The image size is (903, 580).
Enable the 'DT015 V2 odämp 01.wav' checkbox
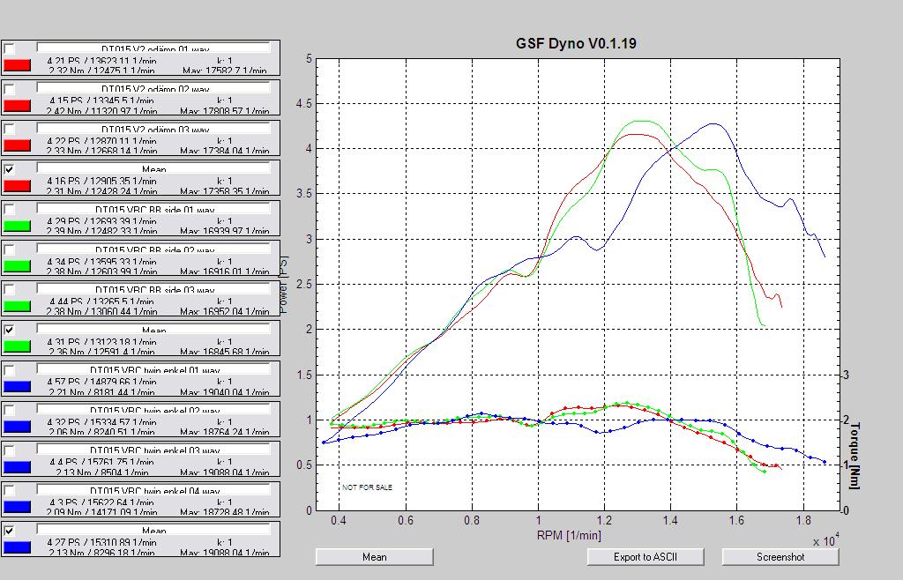(9, 48)
